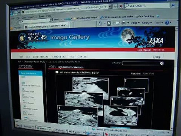Click in the browser search box
The height and width of the screenshot is (136, 181).
point(147,6)
